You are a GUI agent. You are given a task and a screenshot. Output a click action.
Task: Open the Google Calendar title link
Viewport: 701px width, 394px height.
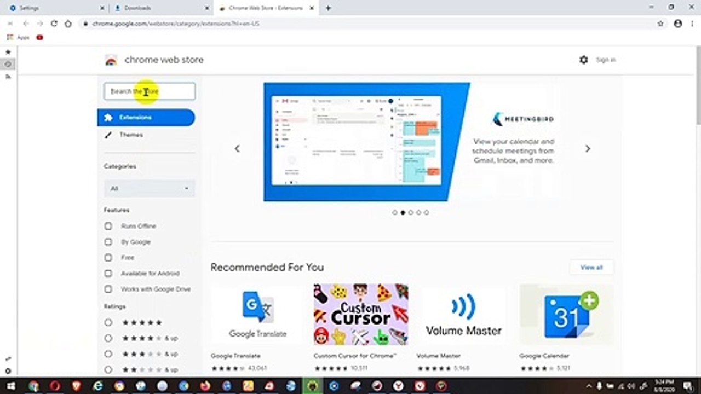point(544,356)
